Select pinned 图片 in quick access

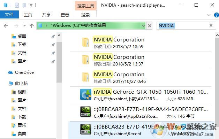coord(22,61)
